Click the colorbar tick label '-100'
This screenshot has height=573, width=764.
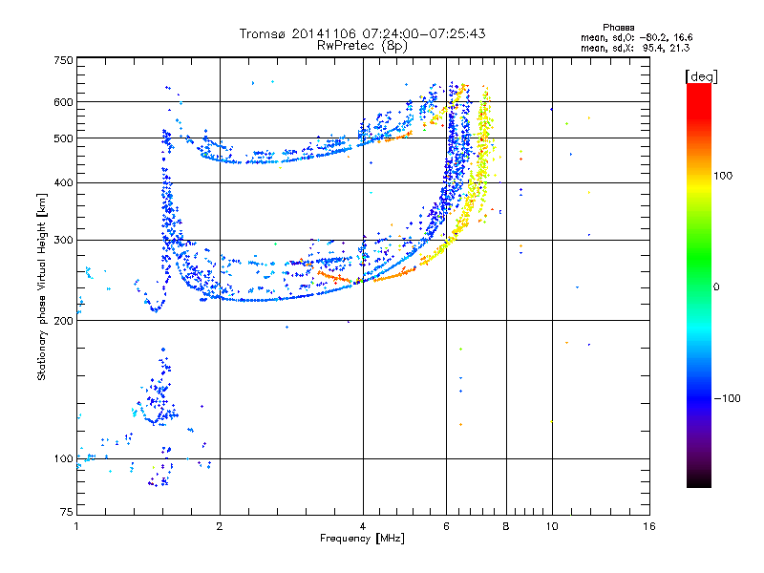[x=727, y=398]
